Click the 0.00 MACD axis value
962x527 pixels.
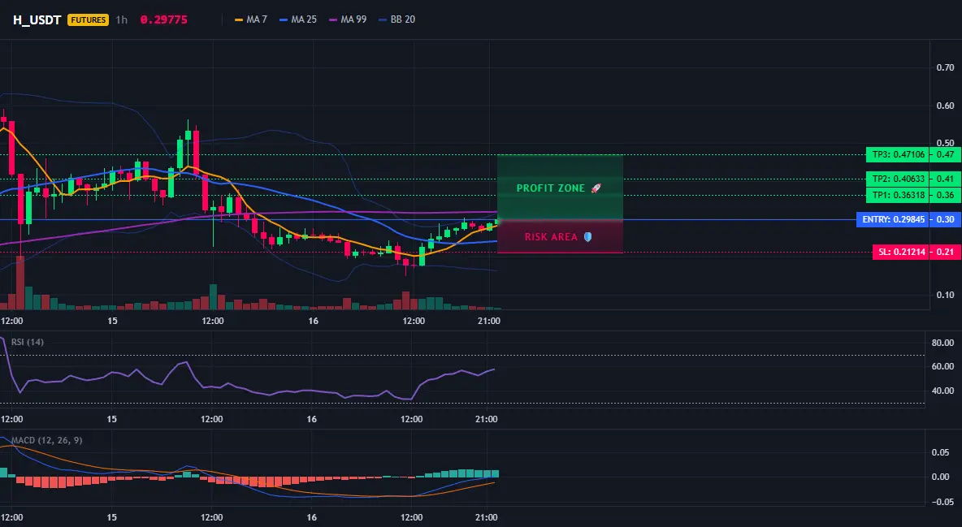[x=941, y=477]
